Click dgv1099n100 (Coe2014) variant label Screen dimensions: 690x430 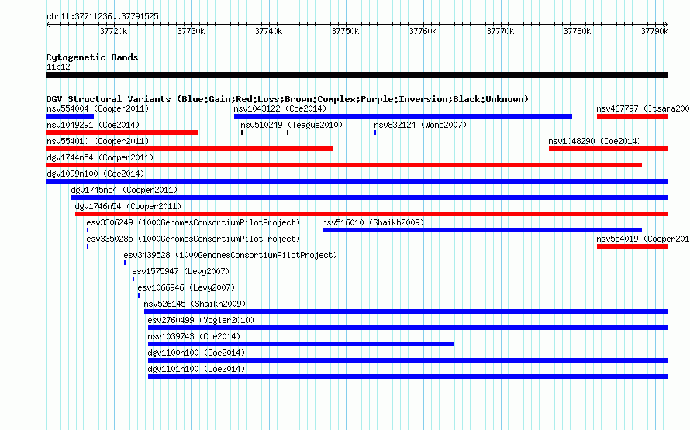[x=95, y=174]
